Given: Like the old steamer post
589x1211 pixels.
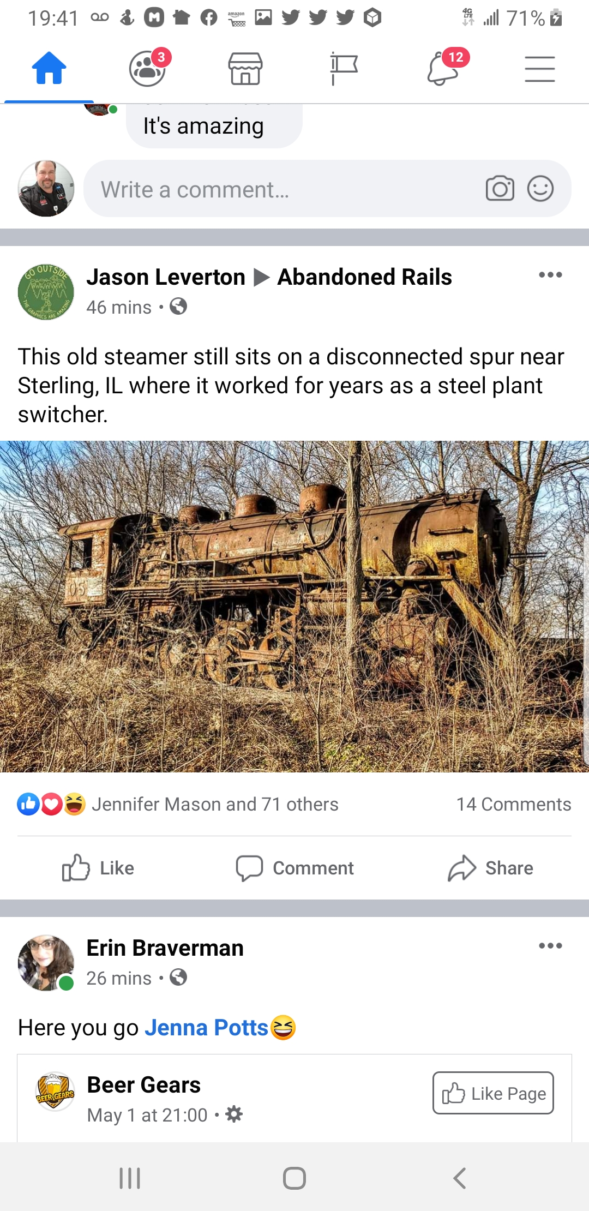Looking at the screenshot, I should click(98, 868).
